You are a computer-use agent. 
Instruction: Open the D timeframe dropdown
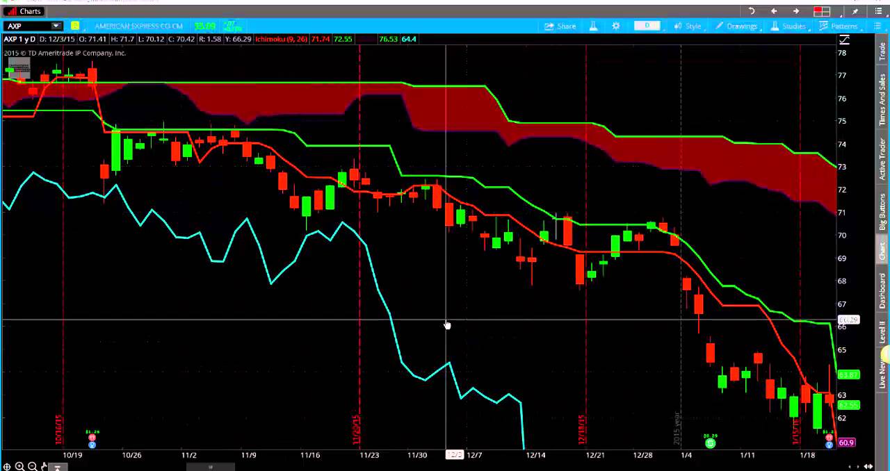point(647,26)
